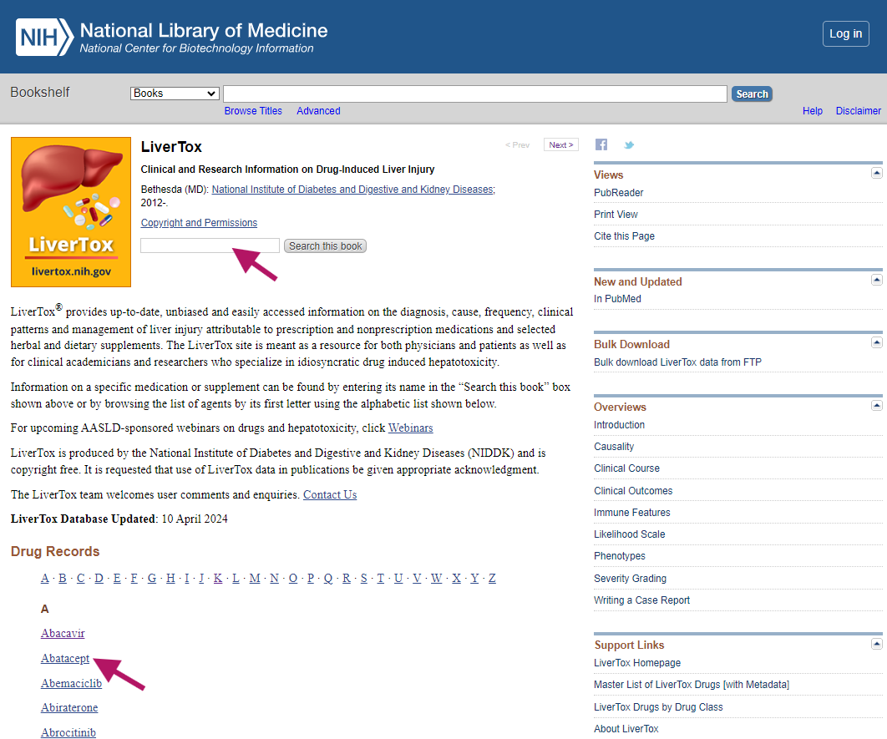Screen dimensions: 887x739
Task: Open In PubMed link
Action: 617,299
